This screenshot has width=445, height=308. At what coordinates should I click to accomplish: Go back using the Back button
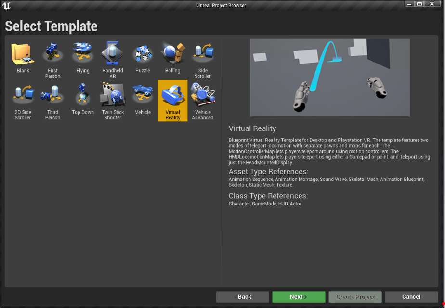coord(242,297)
